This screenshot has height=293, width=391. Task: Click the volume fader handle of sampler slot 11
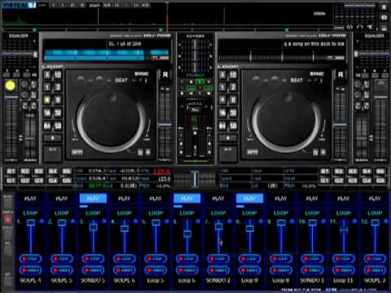click(344, 230)
